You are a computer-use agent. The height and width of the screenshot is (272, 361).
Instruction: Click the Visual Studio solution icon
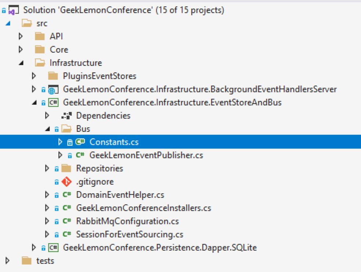(13, 10)
